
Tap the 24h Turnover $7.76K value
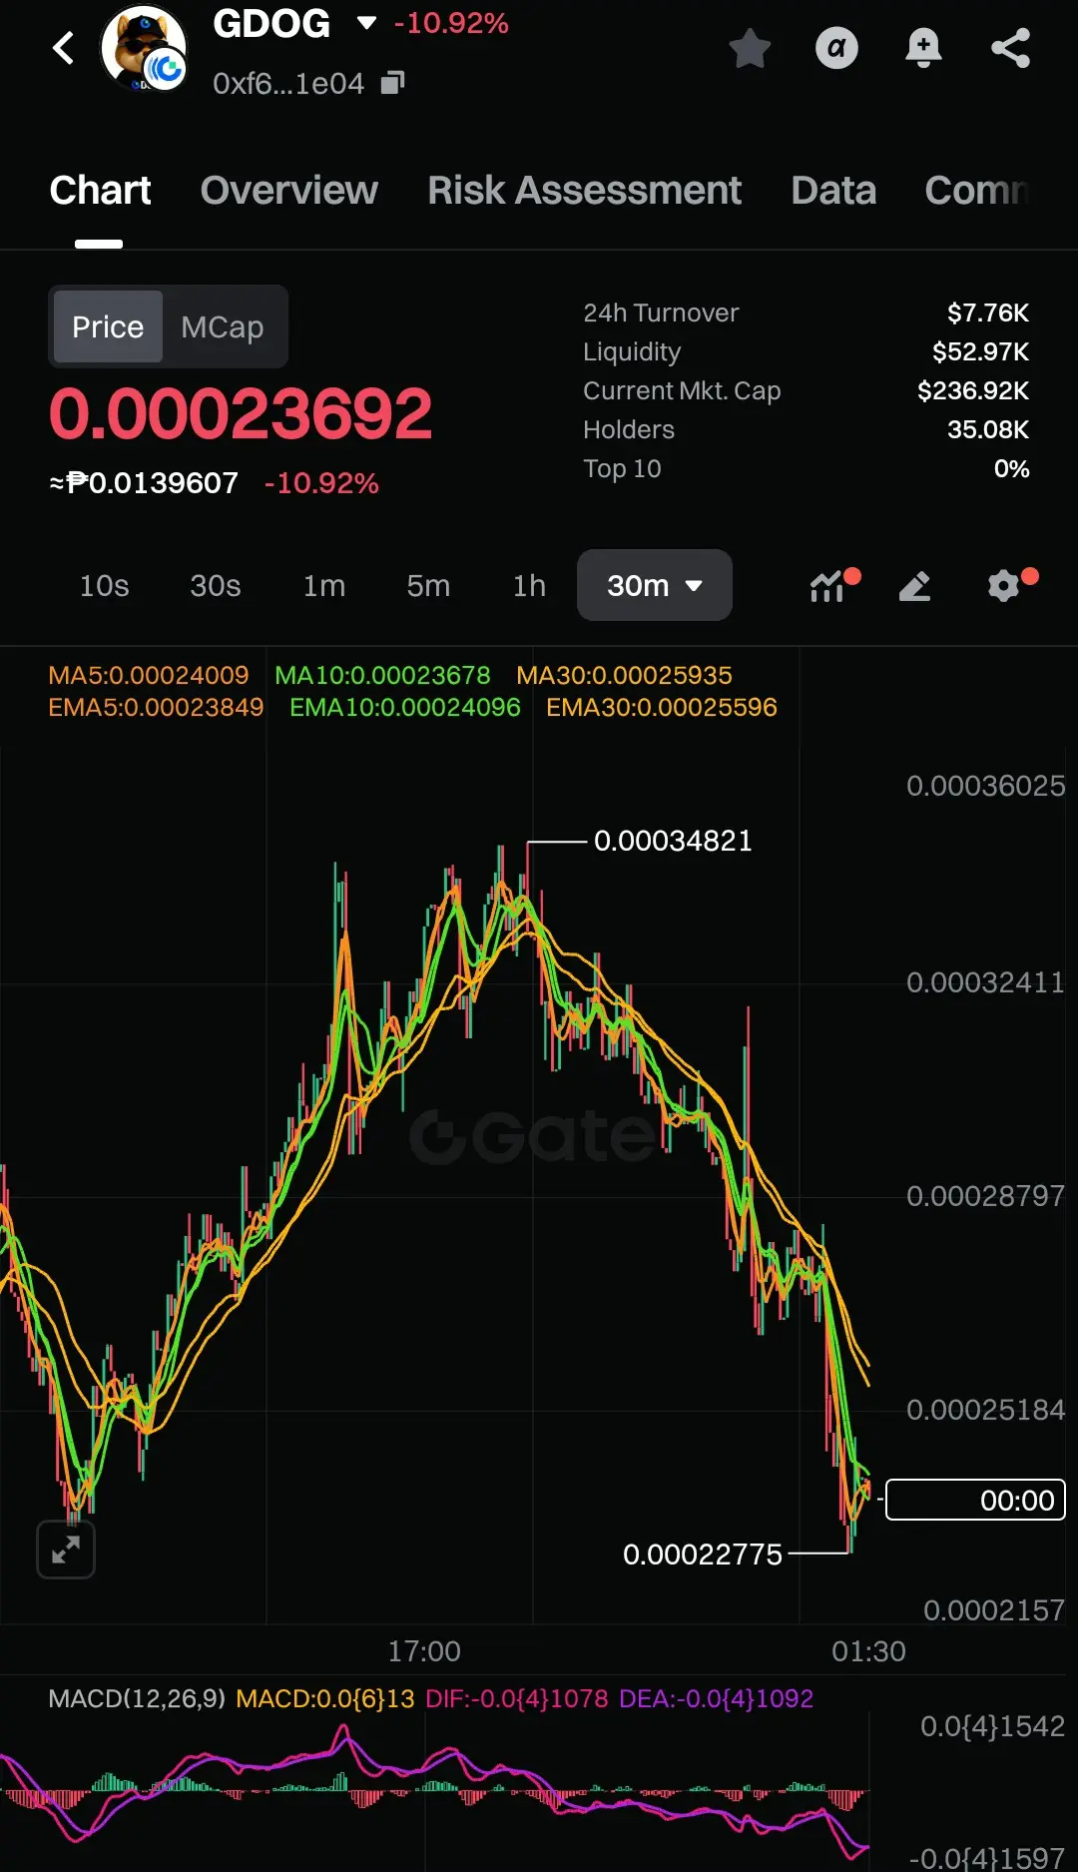[x=987, y=312]
